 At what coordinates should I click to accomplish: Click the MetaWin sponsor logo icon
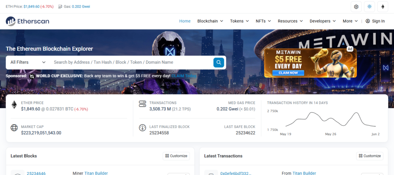pyautogui.click(x=32, y=76)
